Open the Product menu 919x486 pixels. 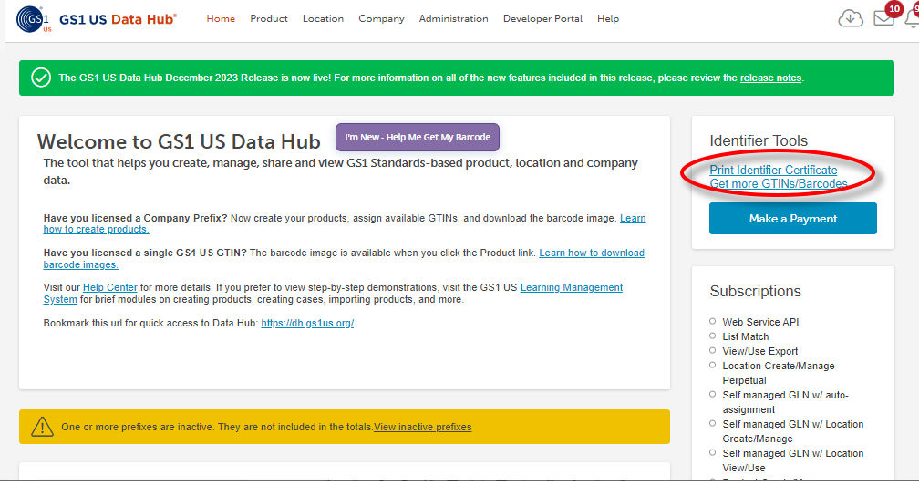click(269, 18)
